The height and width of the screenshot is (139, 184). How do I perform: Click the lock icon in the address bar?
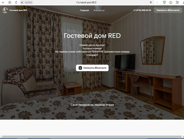[22, 2]
